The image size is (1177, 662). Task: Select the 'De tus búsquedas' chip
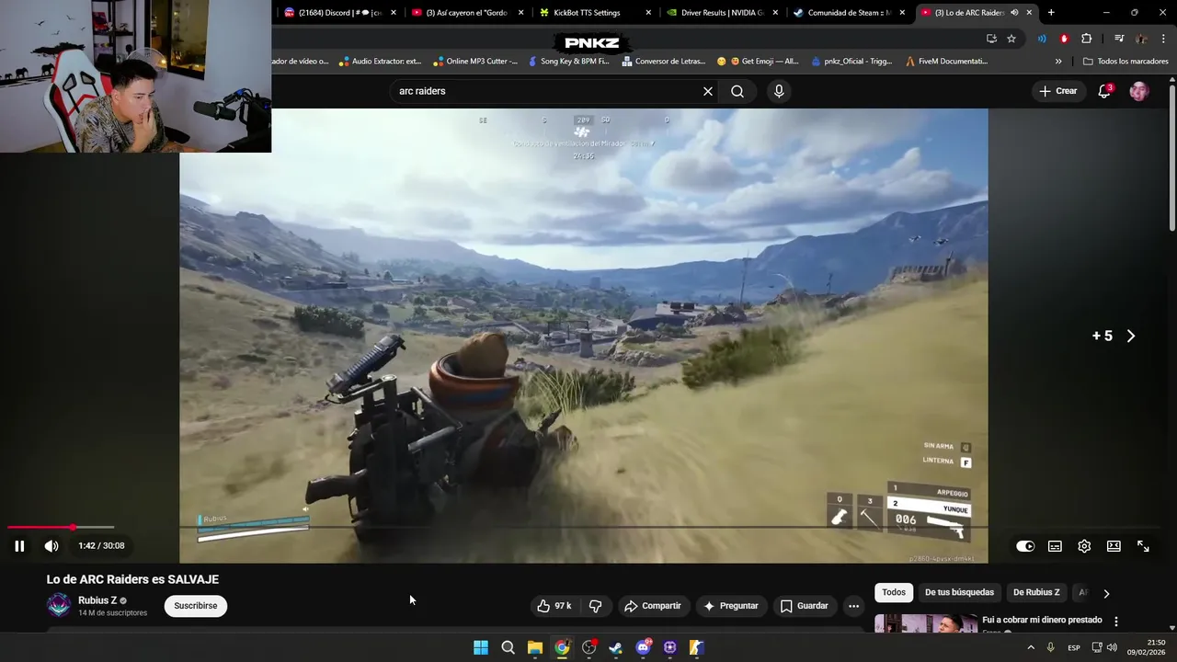pyautogui.click(x=959, y=592)
